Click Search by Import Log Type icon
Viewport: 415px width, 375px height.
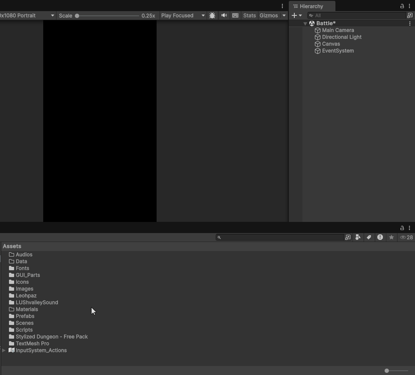tap(380, 237)
